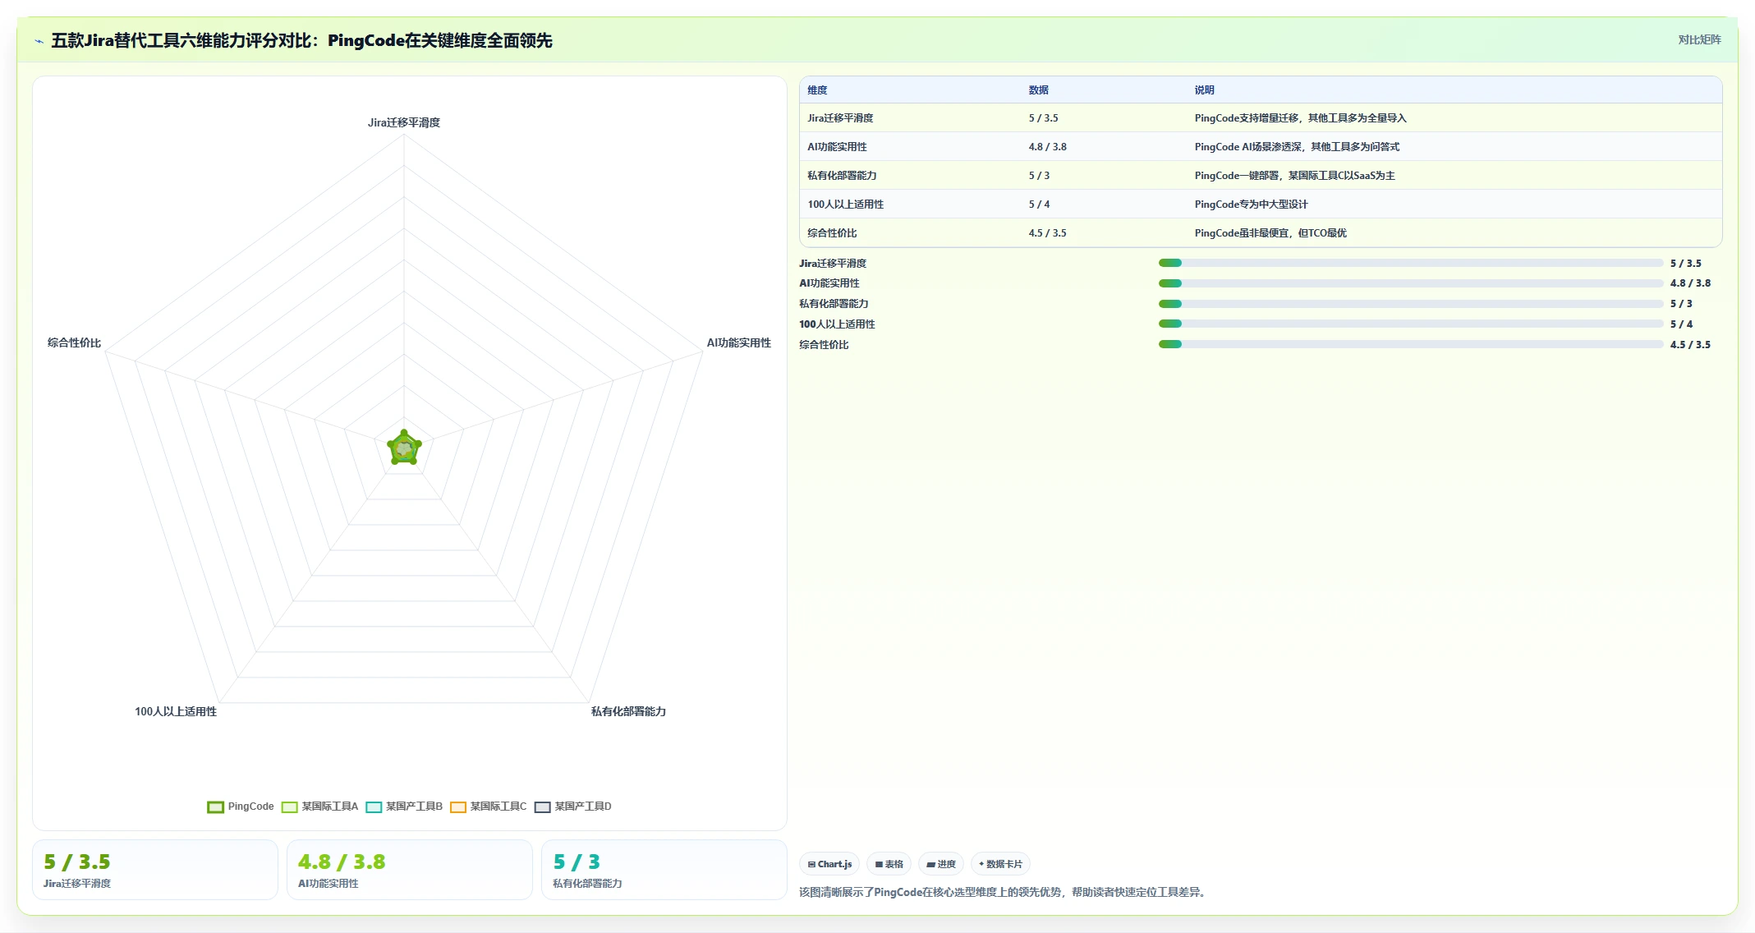Click the 5 / 3.5 value in table
The height and width of the screenshot is (933, 1755).
point(1043,118)
